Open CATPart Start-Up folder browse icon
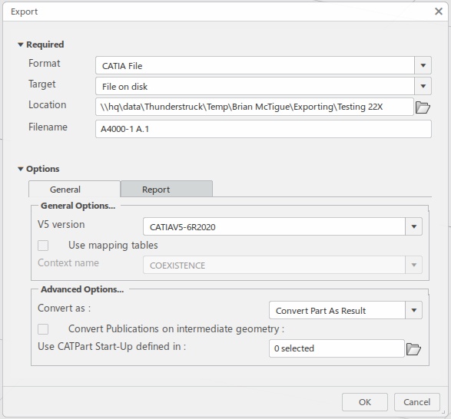This screenshot has width=451, height=419. pyautogui.click(x=413, y=349)
